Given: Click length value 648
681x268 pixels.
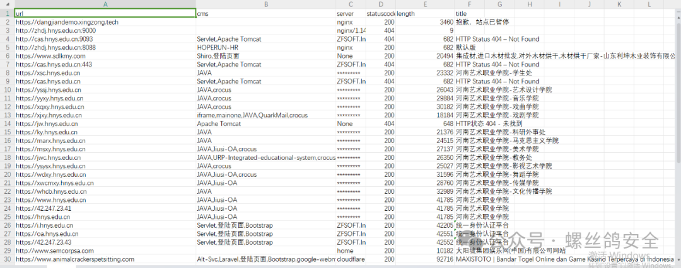Looking at the screenshot, I should tap(425, 123).
